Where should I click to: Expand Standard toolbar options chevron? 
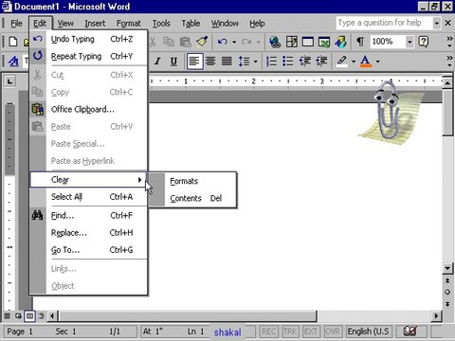449,42
